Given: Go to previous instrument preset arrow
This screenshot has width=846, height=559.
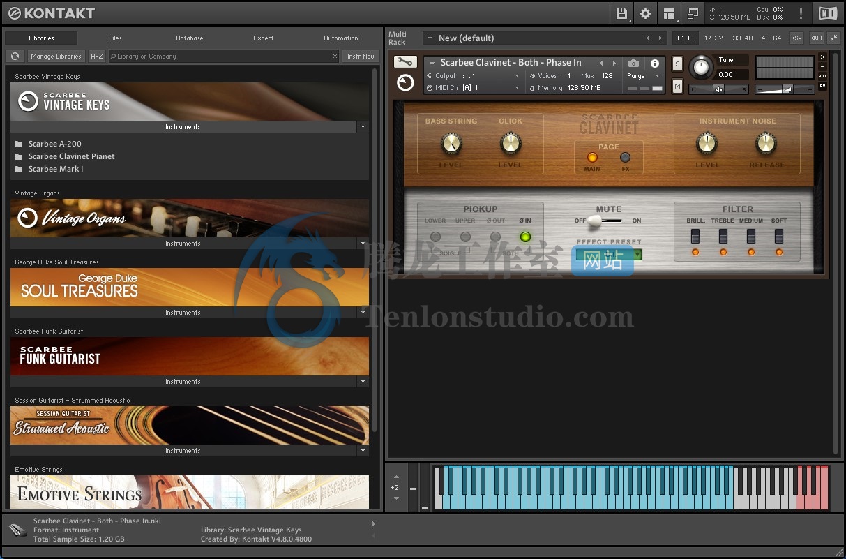Looking at the screenshot, I should pos(601,63).
